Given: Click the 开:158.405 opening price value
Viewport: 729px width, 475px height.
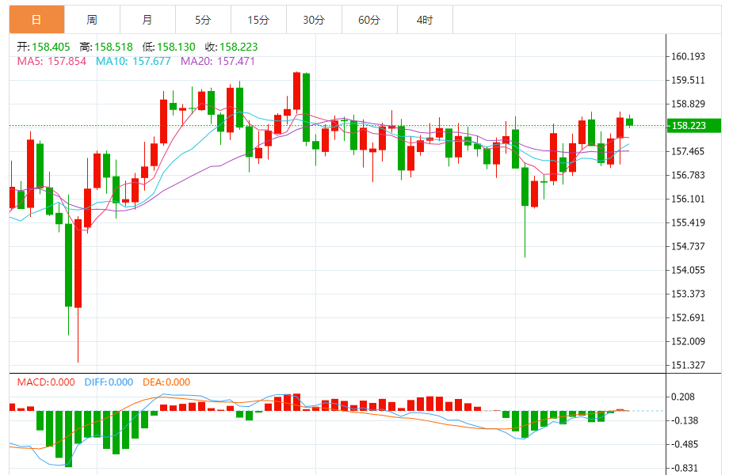Looking at the screenshot, I should click(44, 47).
